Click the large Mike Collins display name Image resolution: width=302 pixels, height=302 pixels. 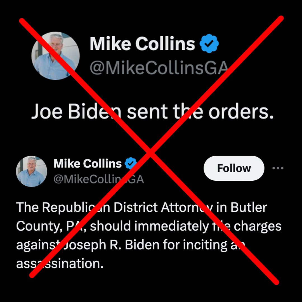(x=142, y=44)
